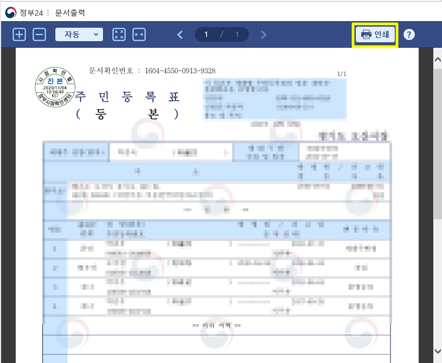Open help with question mark icon

409,35
